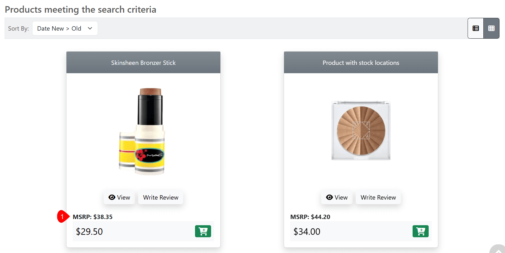Screen dimensions: 505x253
Task: Click the eye icon on Bronzer Stick's View button
Action: [x=112, y=197]
